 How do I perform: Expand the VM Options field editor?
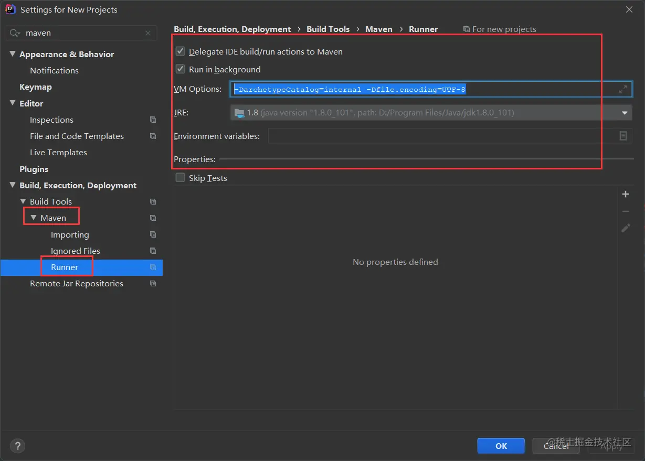(x=622, y=90)
